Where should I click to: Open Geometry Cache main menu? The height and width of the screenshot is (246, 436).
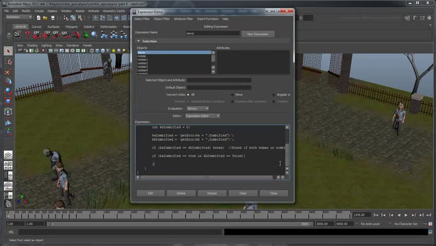pos(114,11)
